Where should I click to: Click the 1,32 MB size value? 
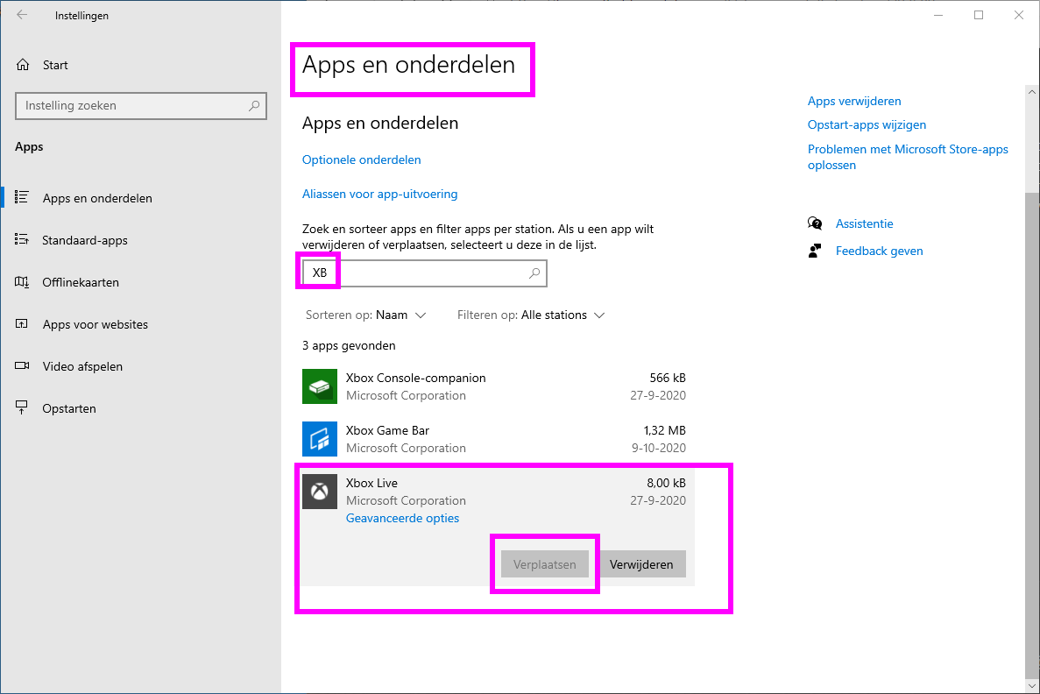(665, 430)
